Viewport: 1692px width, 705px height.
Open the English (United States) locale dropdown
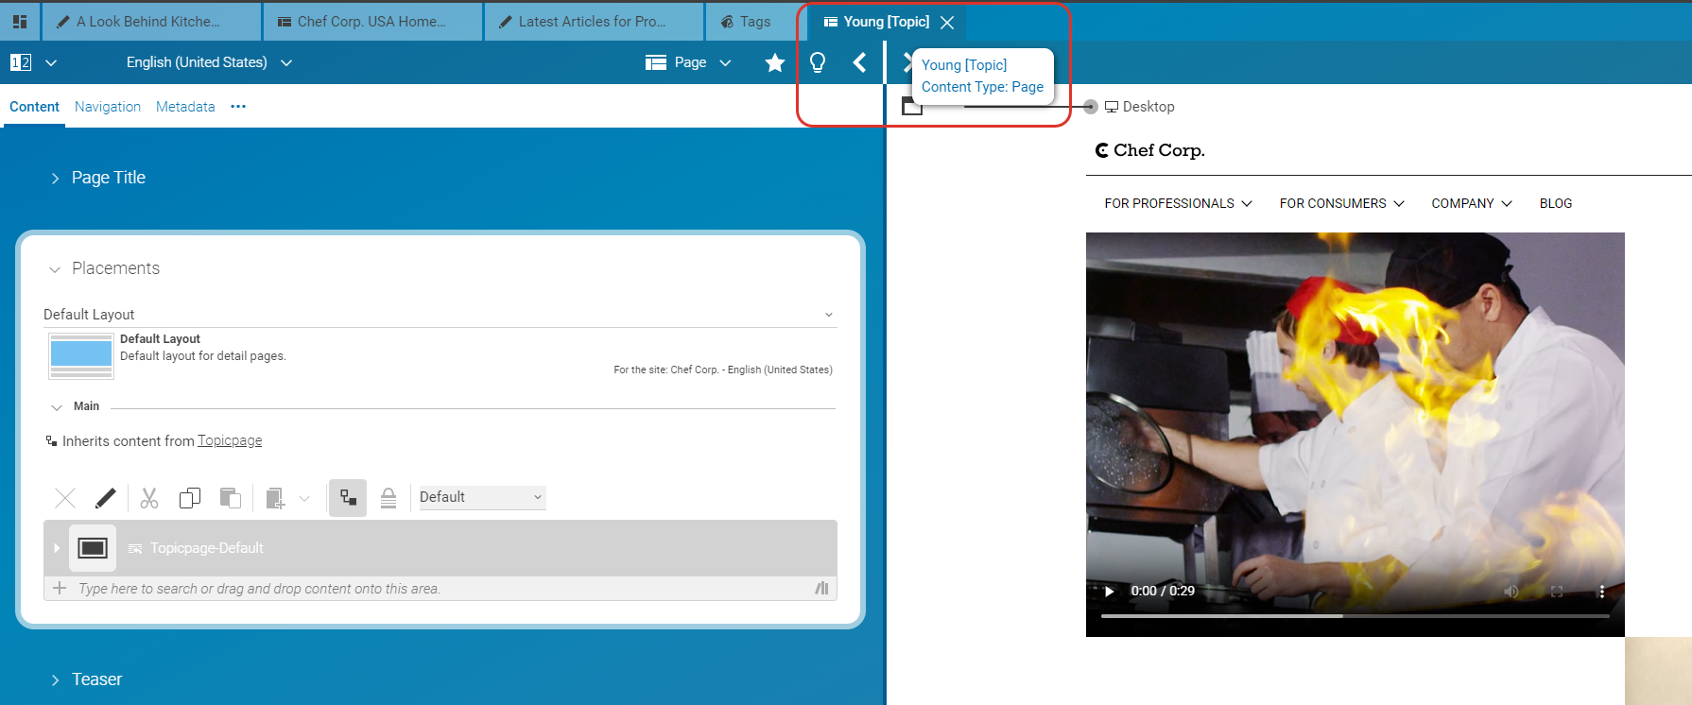coord(209,62)
